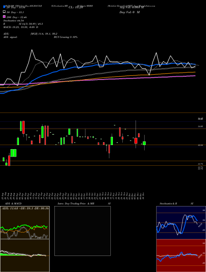
Task: Click the 44.54 value label on Stochastics chart
Action: pyautogui.click(x=200, y=225)
